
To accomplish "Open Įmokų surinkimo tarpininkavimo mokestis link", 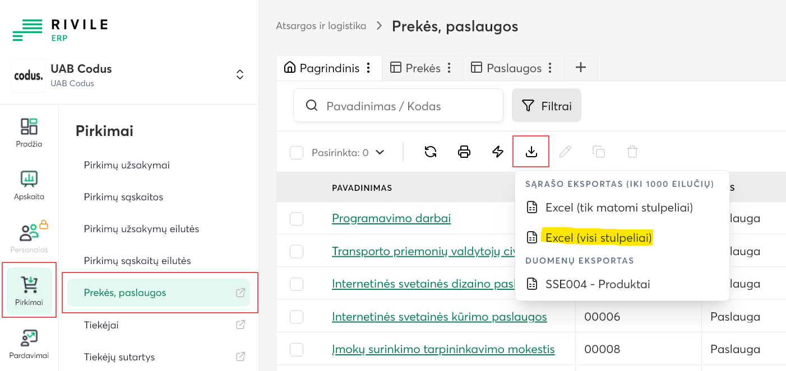I will [x=443, y=349].
